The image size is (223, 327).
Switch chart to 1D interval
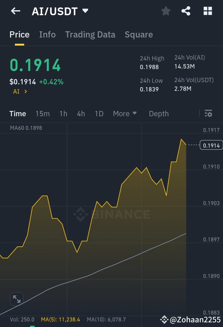(x=99, y=113)
